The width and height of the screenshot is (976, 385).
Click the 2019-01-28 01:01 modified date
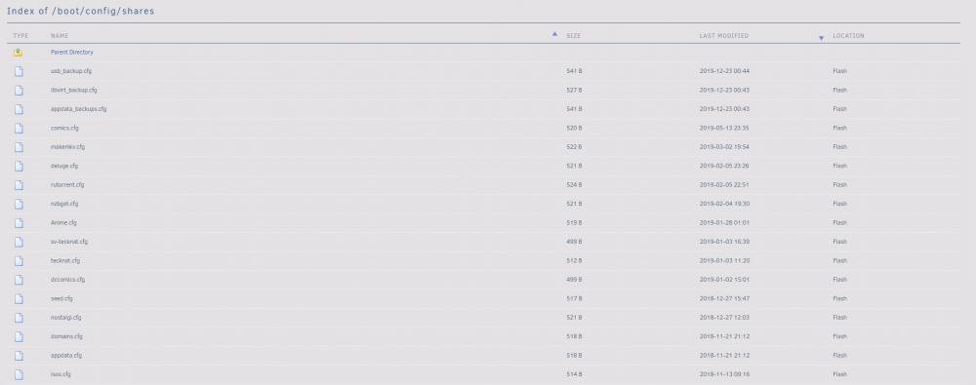[x=724, y=222]
